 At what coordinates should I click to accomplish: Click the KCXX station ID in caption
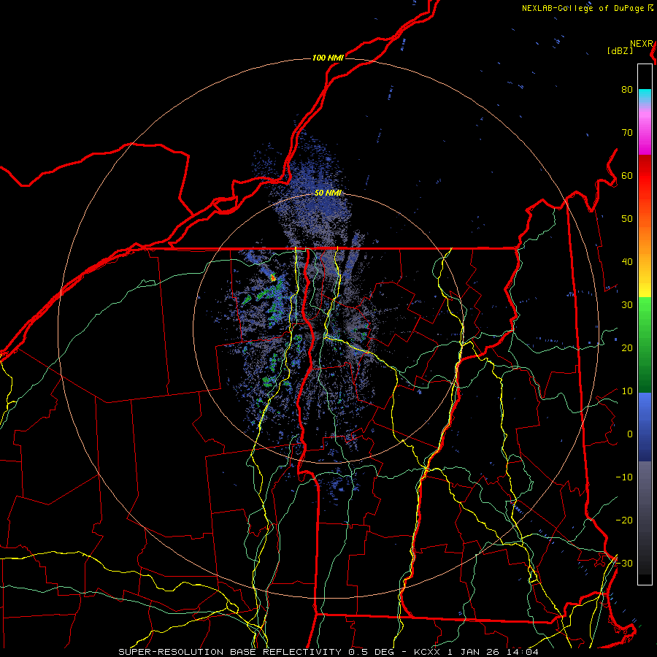click(x=430, y=652)
